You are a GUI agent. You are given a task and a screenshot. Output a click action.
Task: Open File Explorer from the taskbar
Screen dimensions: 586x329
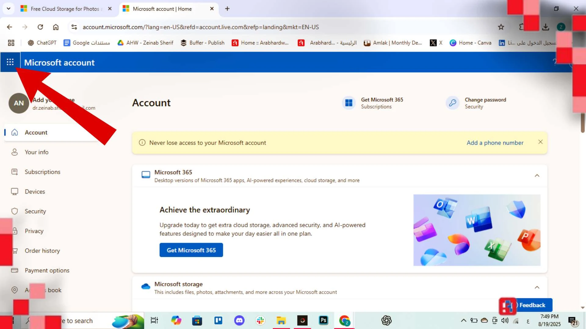[x=281, y=320]
